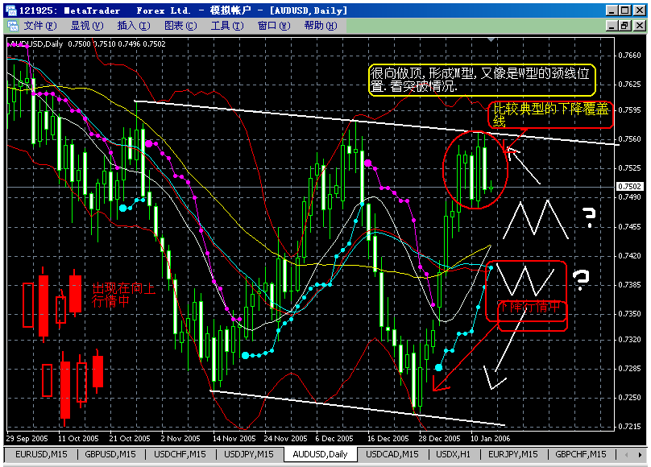This screenshot has height=467, width=651.
Task: Click the 14 Nov 2005 date label
Action: [x=234, y=438]
